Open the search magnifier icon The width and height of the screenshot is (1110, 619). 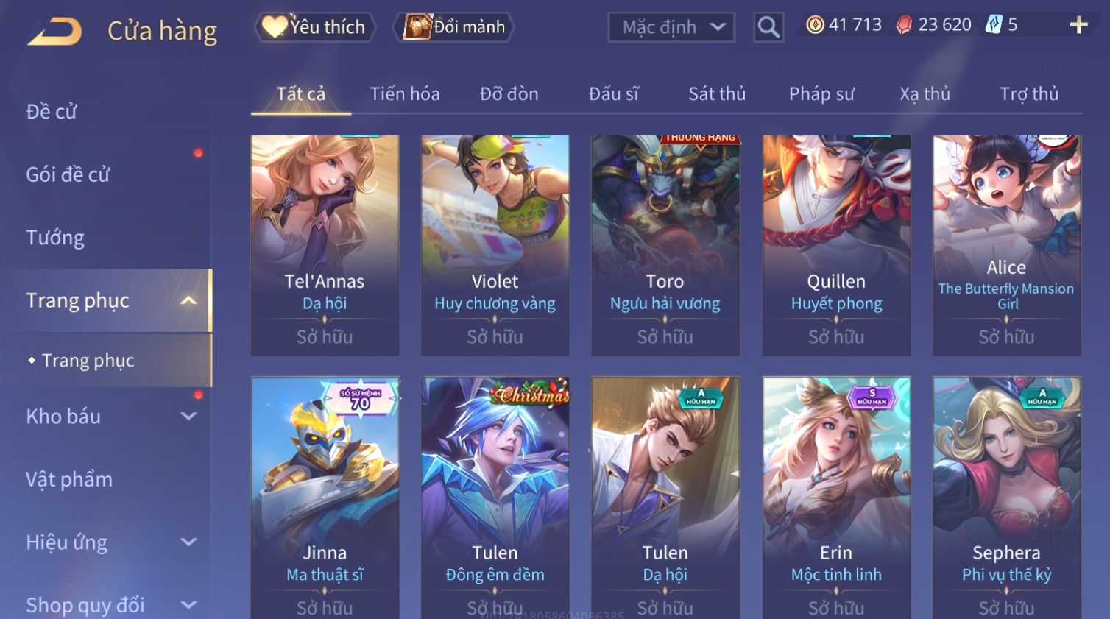tap(768, 27)
